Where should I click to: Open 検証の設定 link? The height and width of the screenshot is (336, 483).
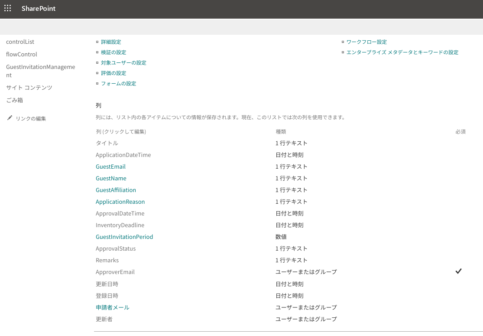(x=113, y=52)
